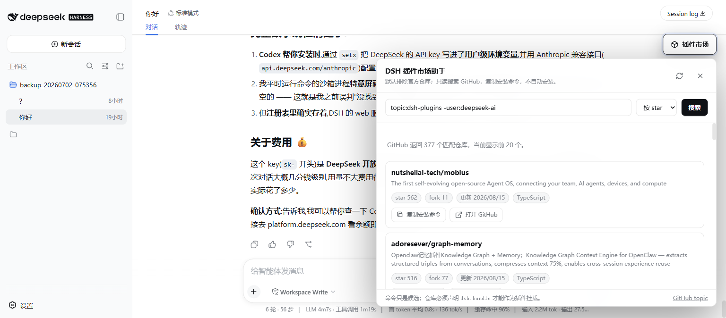Click the LLM 4m7s status entry

tap(319, 310)
